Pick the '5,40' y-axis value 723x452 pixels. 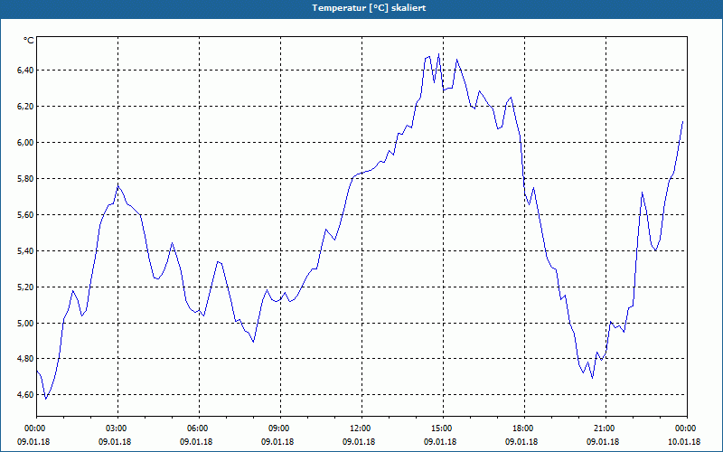pos(25,251)
